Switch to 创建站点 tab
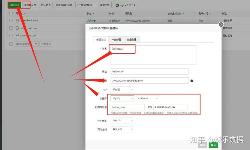Screen dimensions: 250x150 pyautogui.click(x=101, y=40)
